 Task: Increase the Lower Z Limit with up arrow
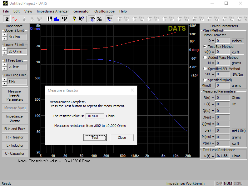[x=5, y=49]
